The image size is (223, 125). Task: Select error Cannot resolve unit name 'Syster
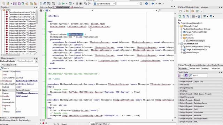pos(22,12)
